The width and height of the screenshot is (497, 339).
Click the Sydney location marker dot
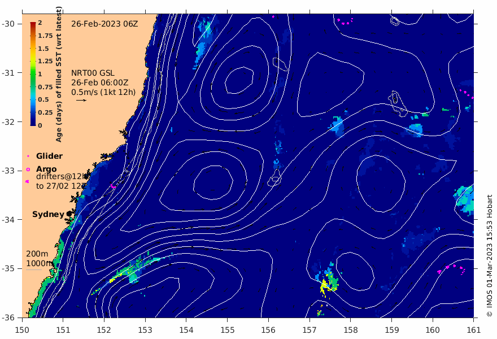pyautogui.click(x=69, y=214)
